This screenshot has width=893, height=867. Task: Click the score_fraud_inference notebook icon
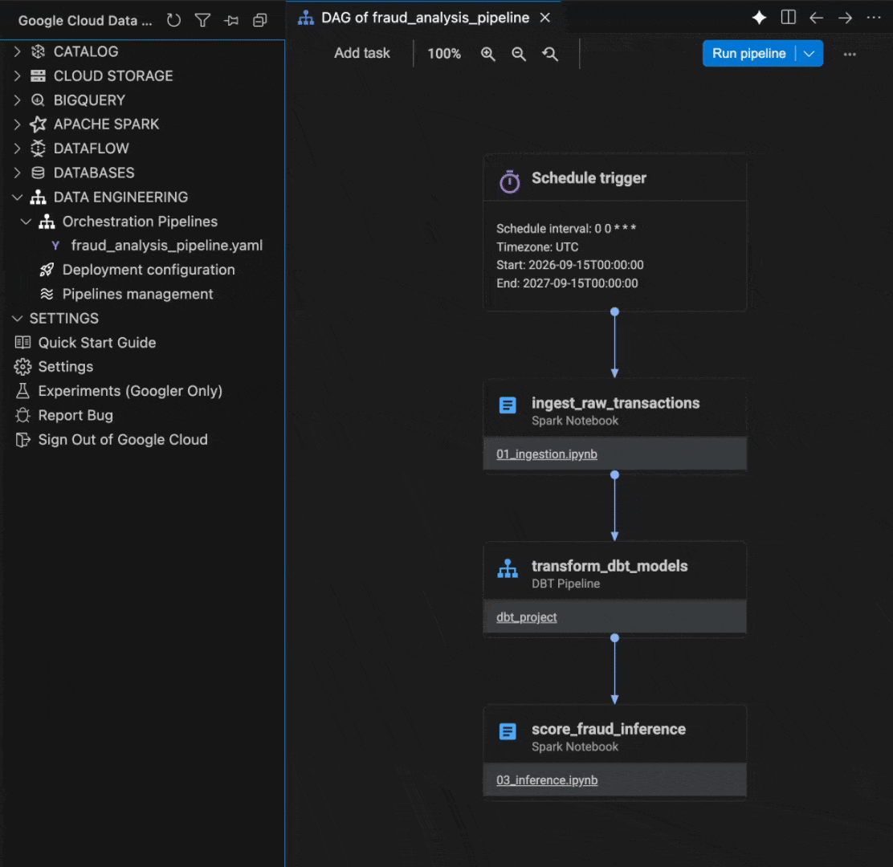pos(508,731)
